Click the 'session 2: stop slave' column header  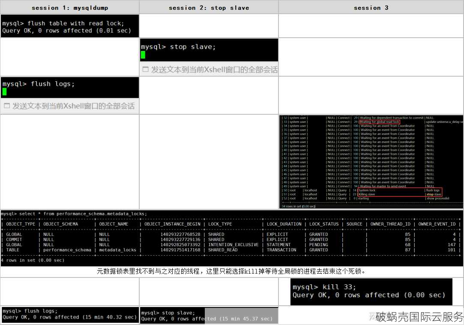point(209,8)
